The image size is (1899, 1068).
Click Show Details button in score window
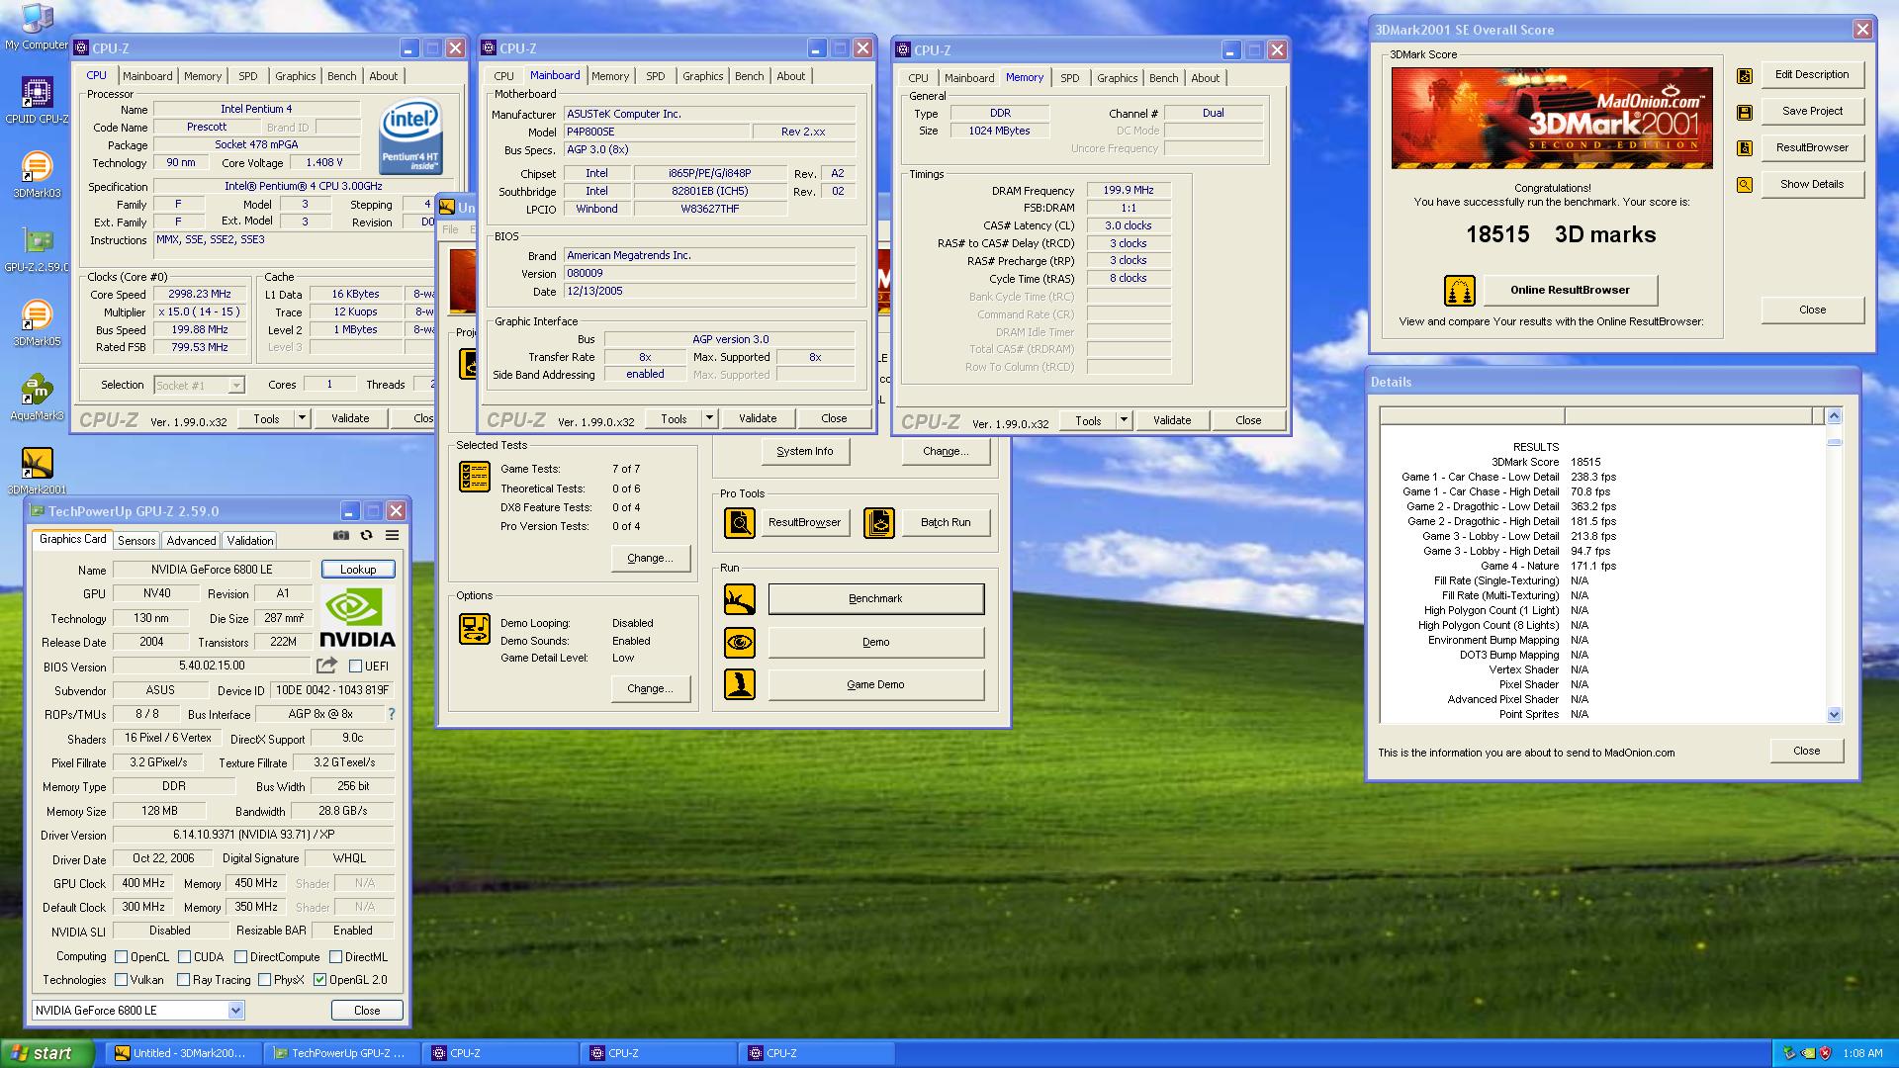click(1812, 184)
